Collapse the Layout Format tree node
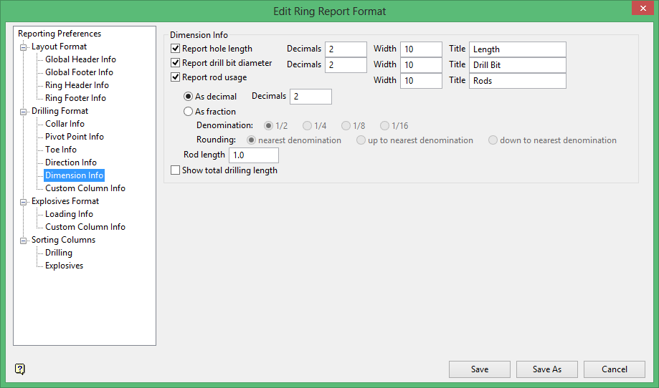659x388 pixels. point(24,47)
